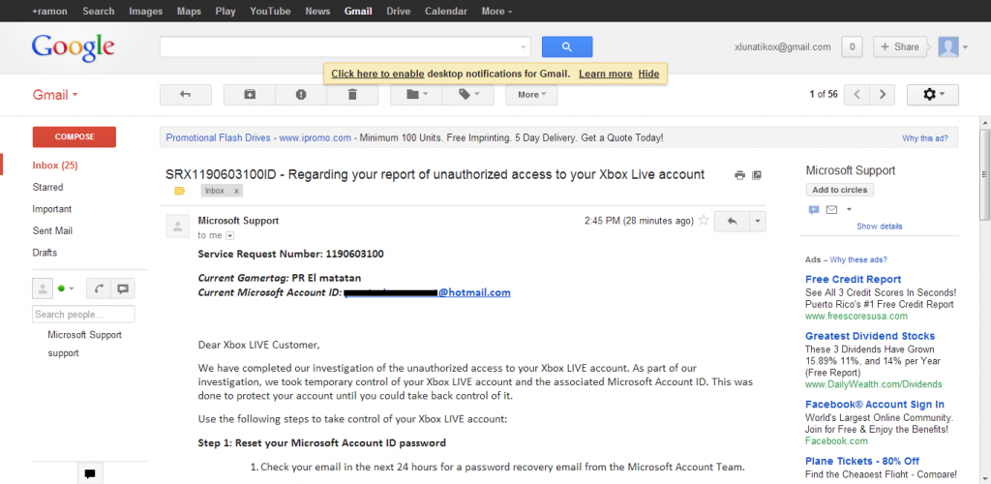This screenshot has width=991, height=484.
Task: Click the redacted hotmail.com address link
Action: (428, 292)
